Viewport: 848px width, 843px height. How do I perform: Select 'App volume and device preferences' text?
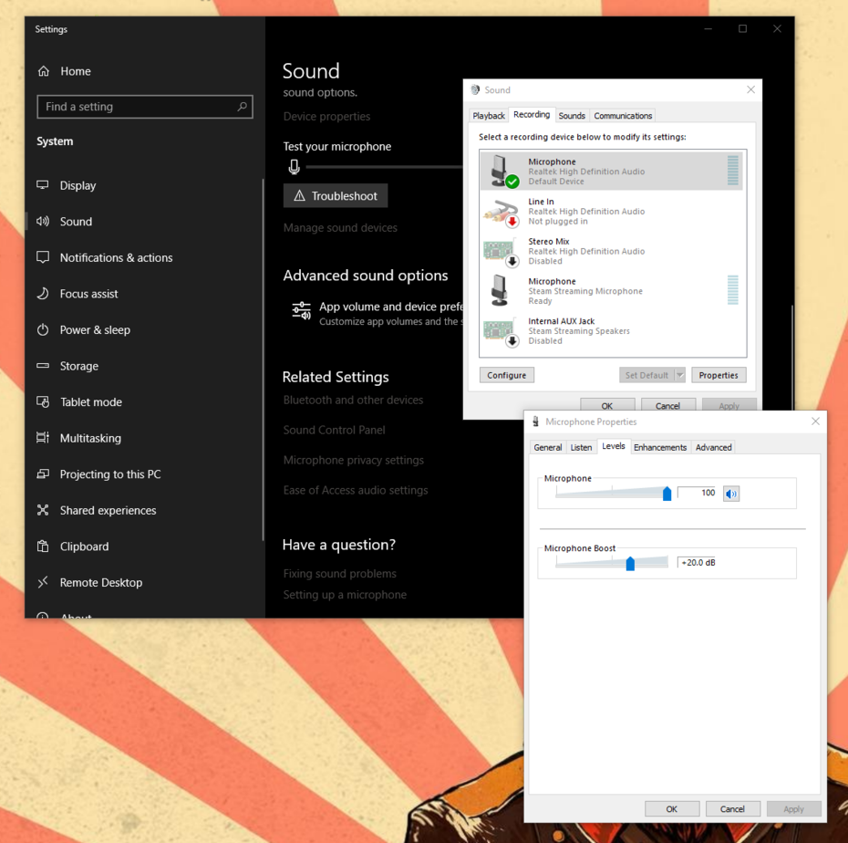click(391, 307)
